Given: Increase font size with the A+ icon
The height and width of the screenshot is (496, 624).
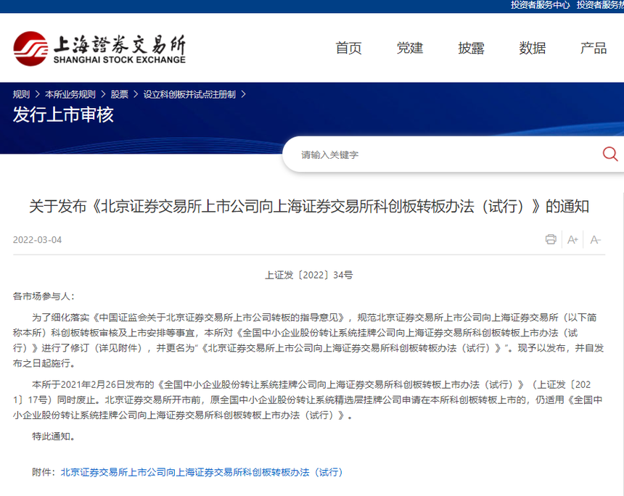Looking at the screenshot, I should pos(572,240).
